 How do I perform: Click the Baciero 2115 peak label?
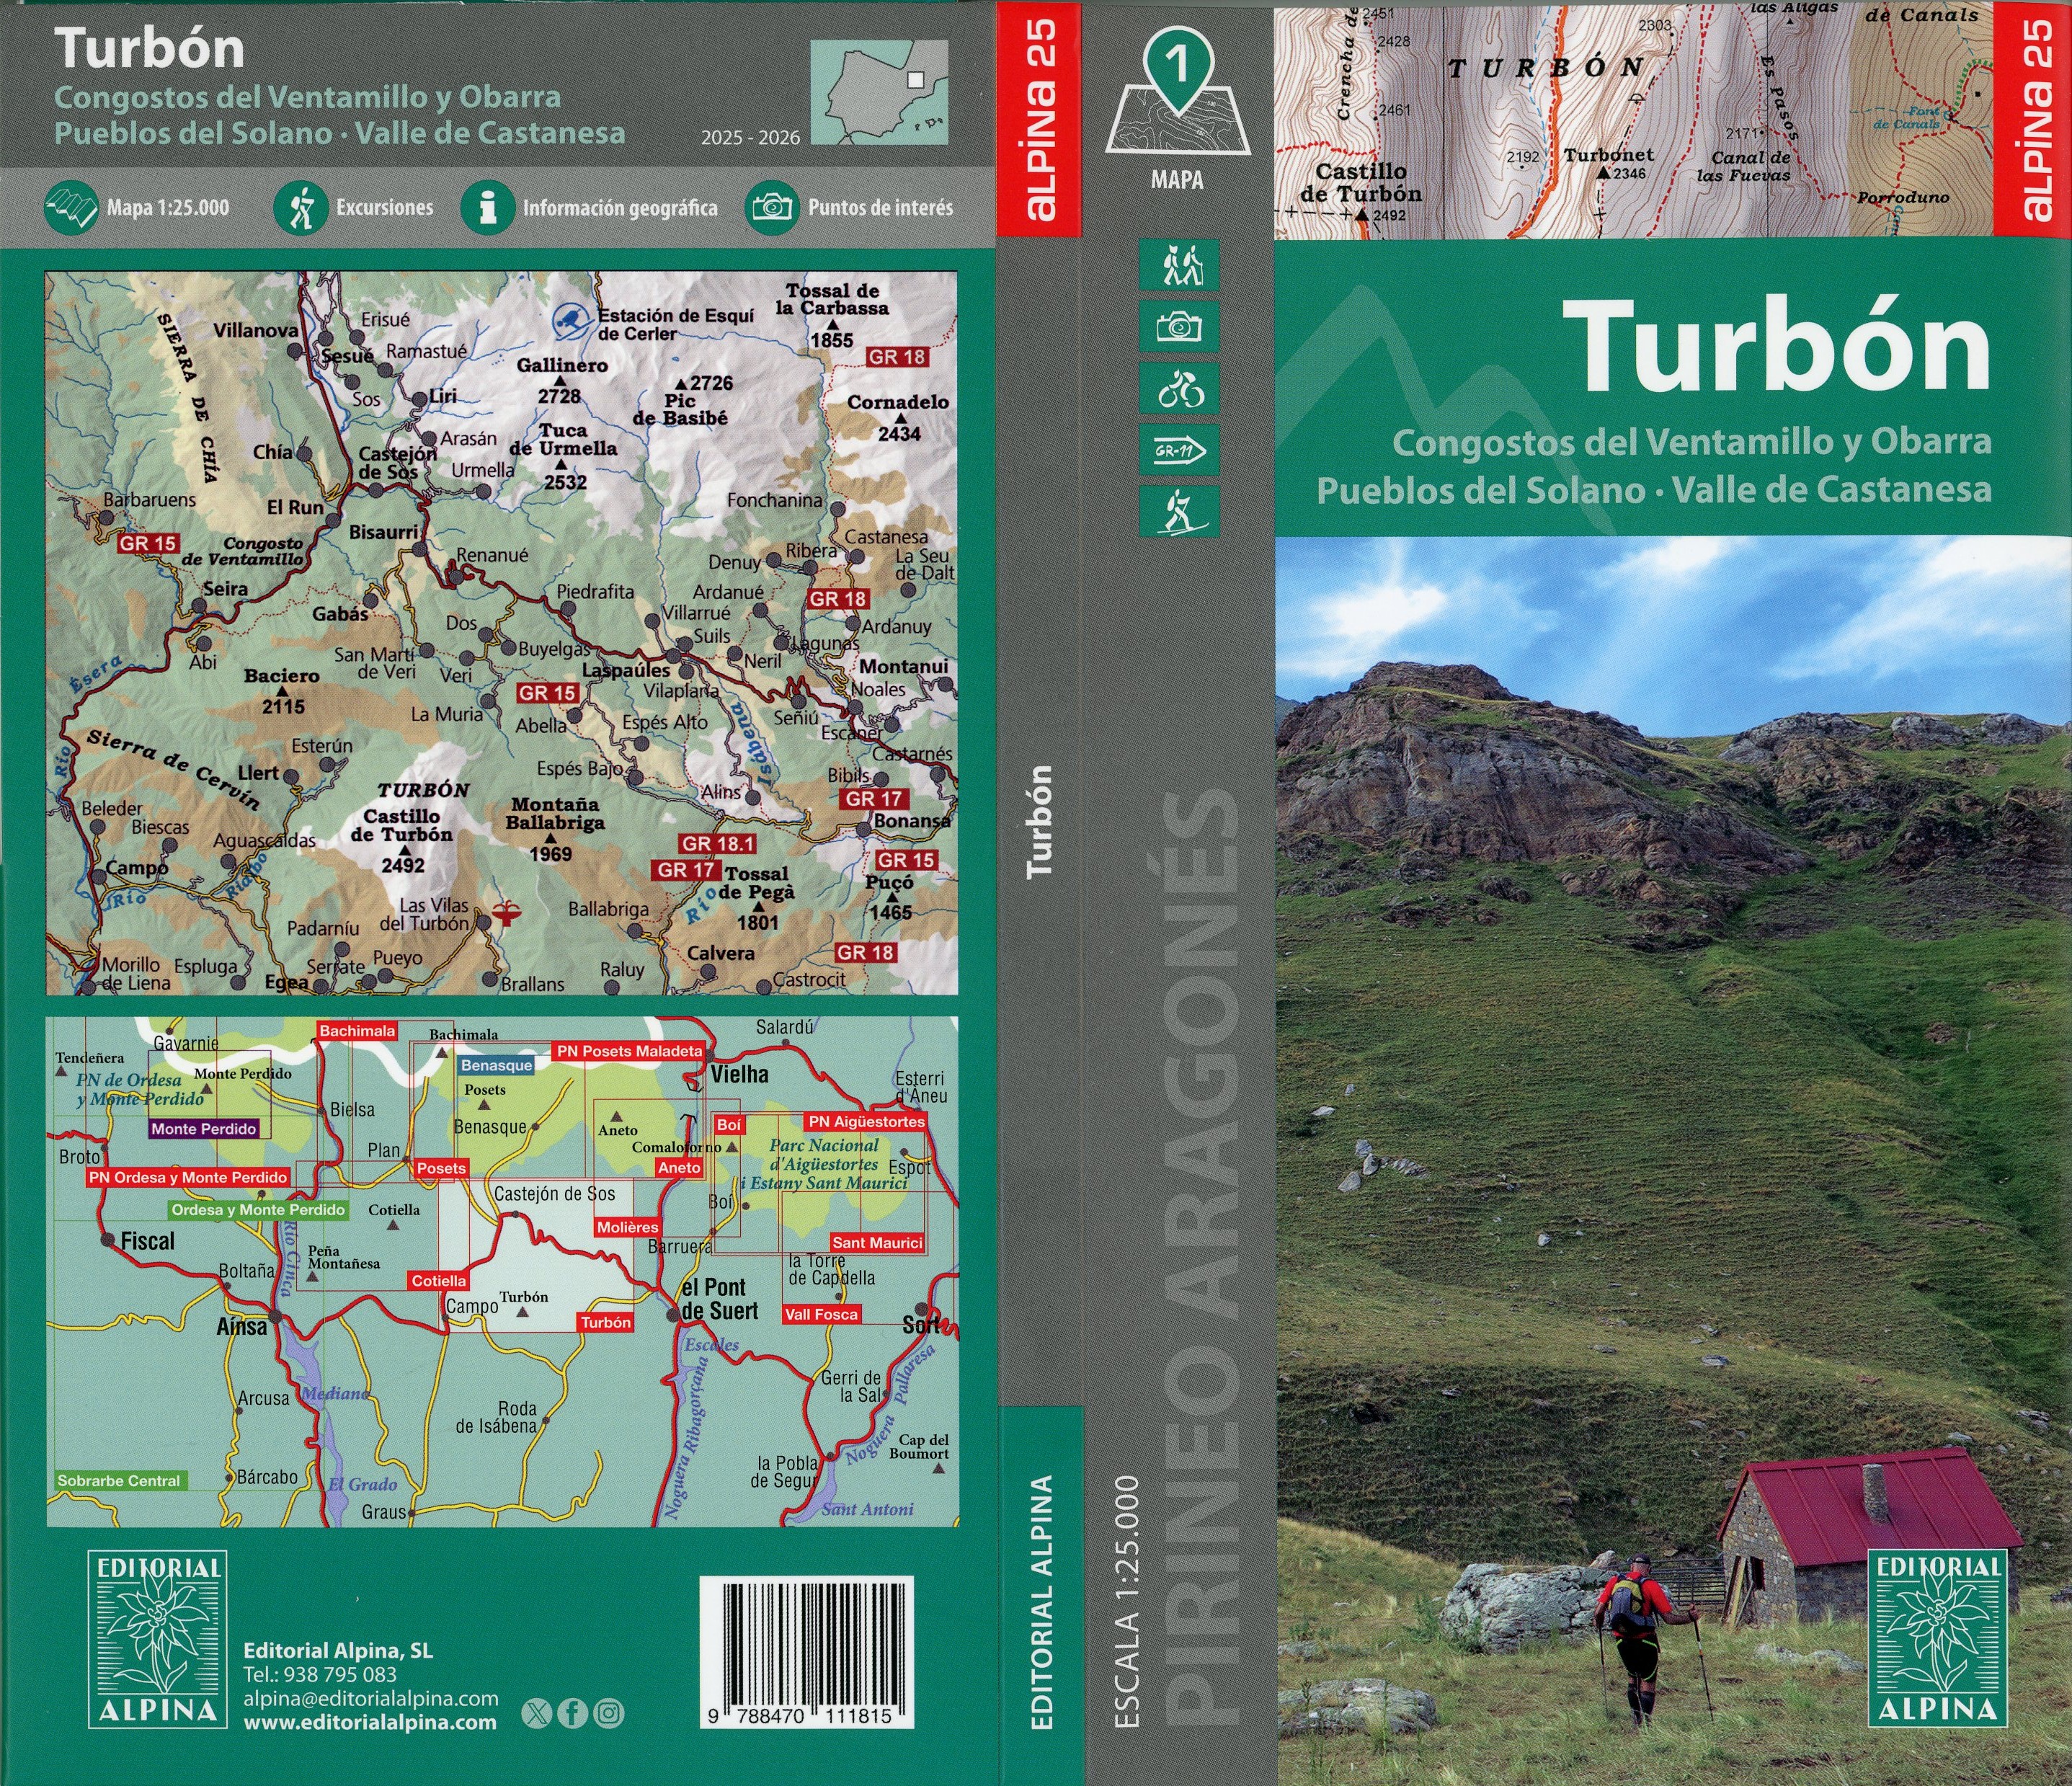(282, 691)
